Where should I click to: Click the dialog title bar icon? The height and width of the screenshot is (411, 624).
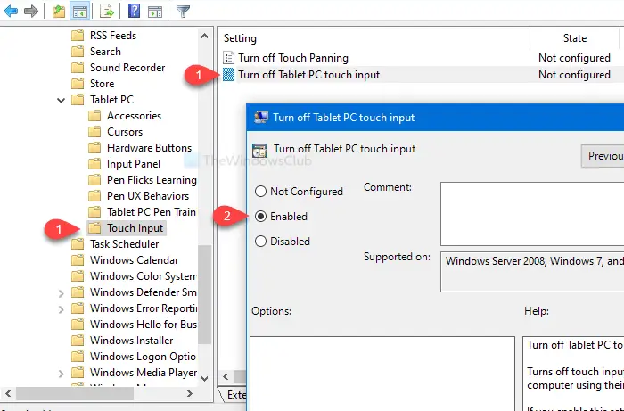click(260, 118)
